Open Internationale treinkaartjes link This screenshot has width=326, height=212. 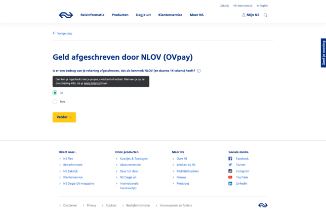[129, 186]
